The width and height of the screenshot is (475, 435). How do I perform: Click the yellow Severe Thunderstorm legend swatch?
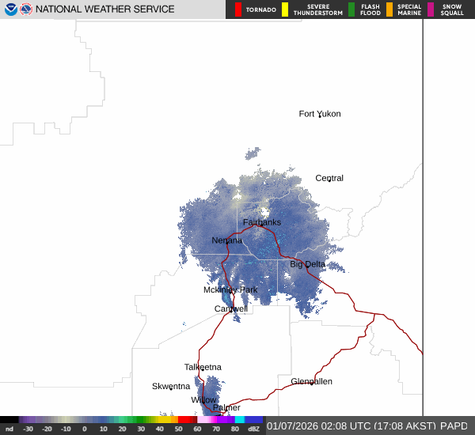pos(284,9)
